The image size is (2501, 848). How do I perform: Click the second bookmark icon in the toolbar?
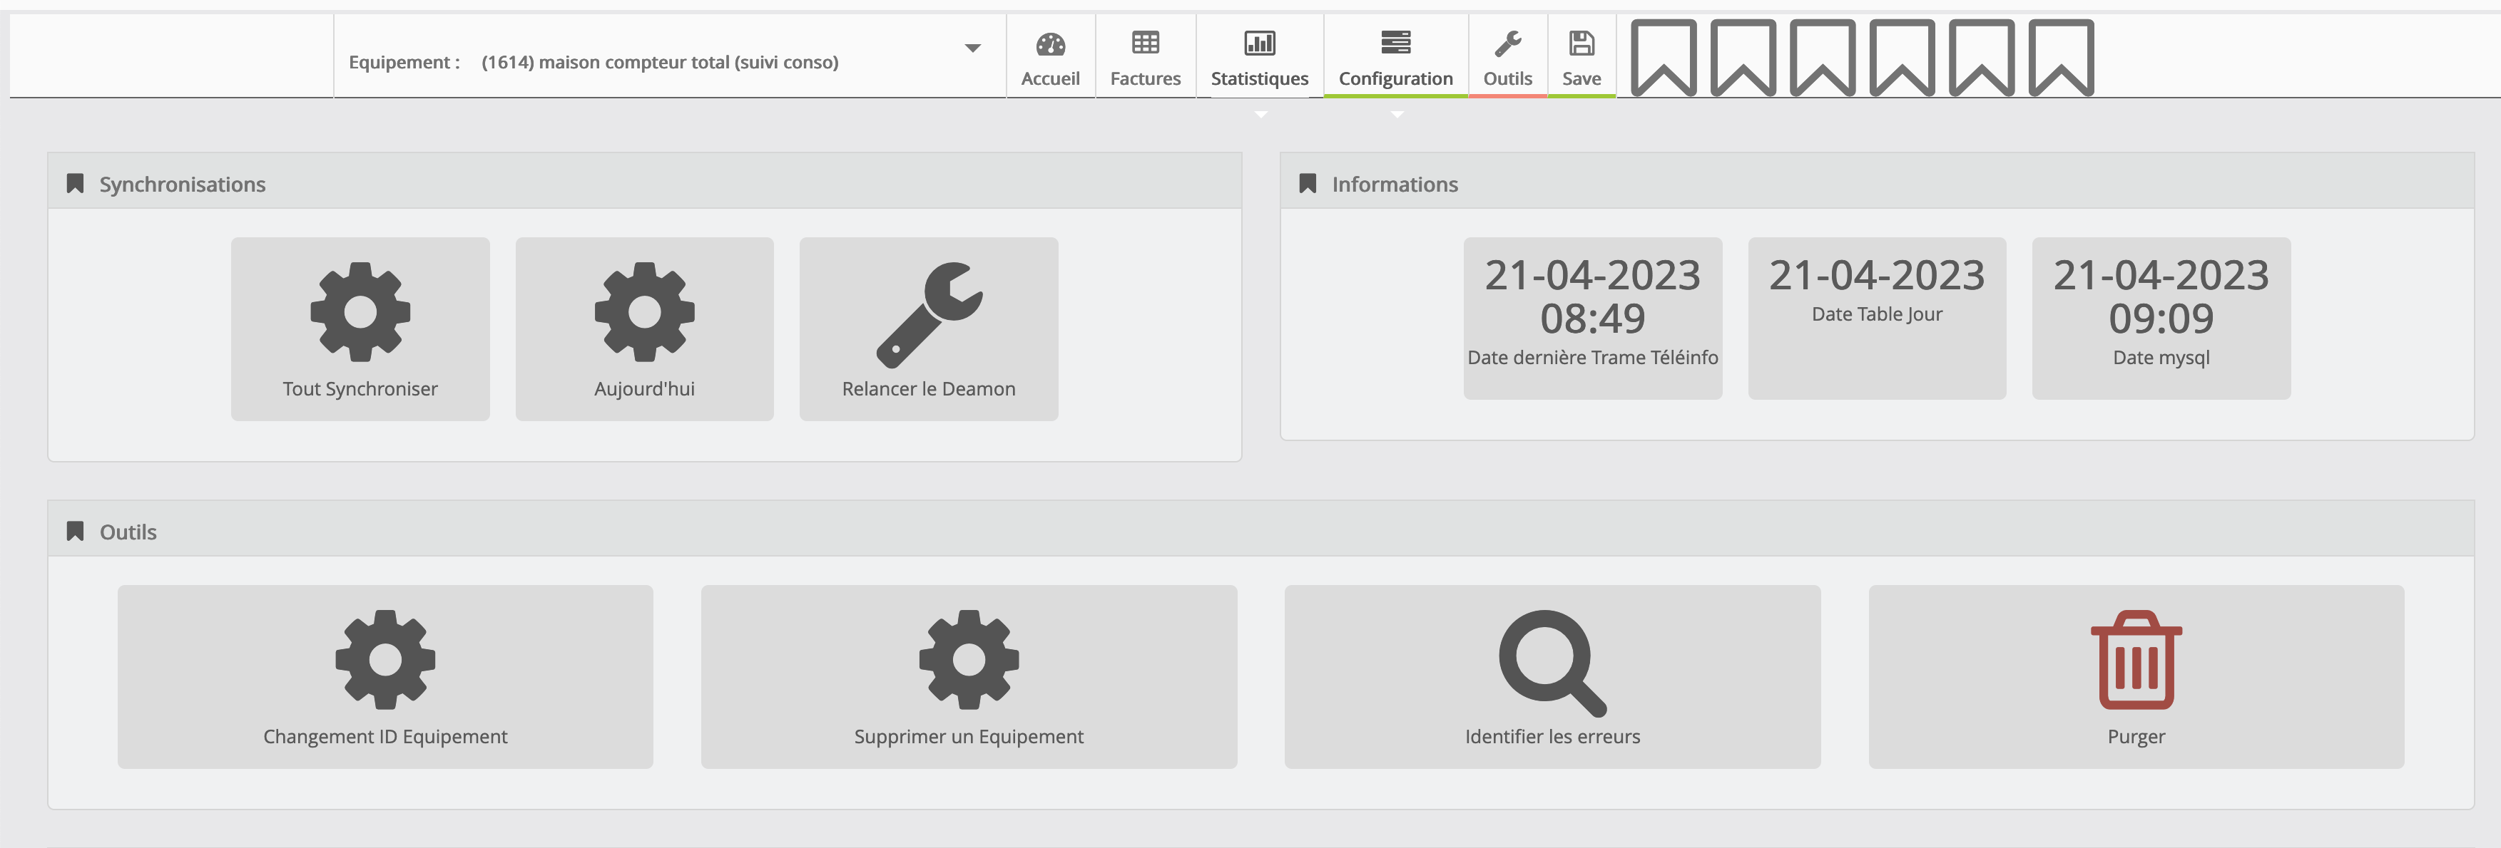[x=1743, y=57]
